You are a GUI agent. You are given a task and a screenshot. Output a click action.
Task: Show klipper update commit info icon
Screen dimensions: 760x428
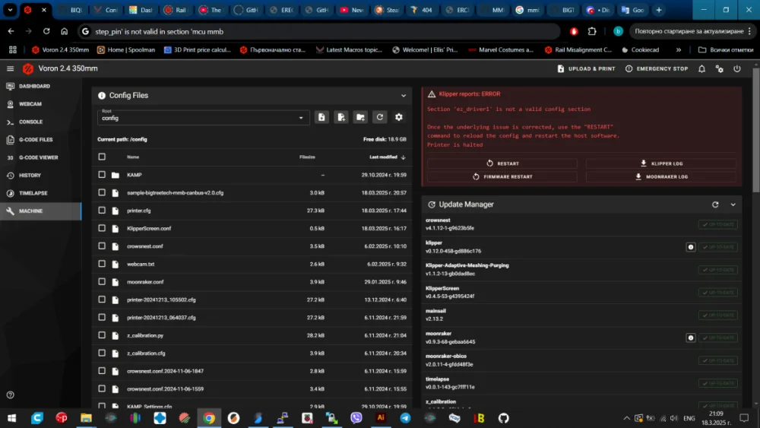click(x=691, y=247)
